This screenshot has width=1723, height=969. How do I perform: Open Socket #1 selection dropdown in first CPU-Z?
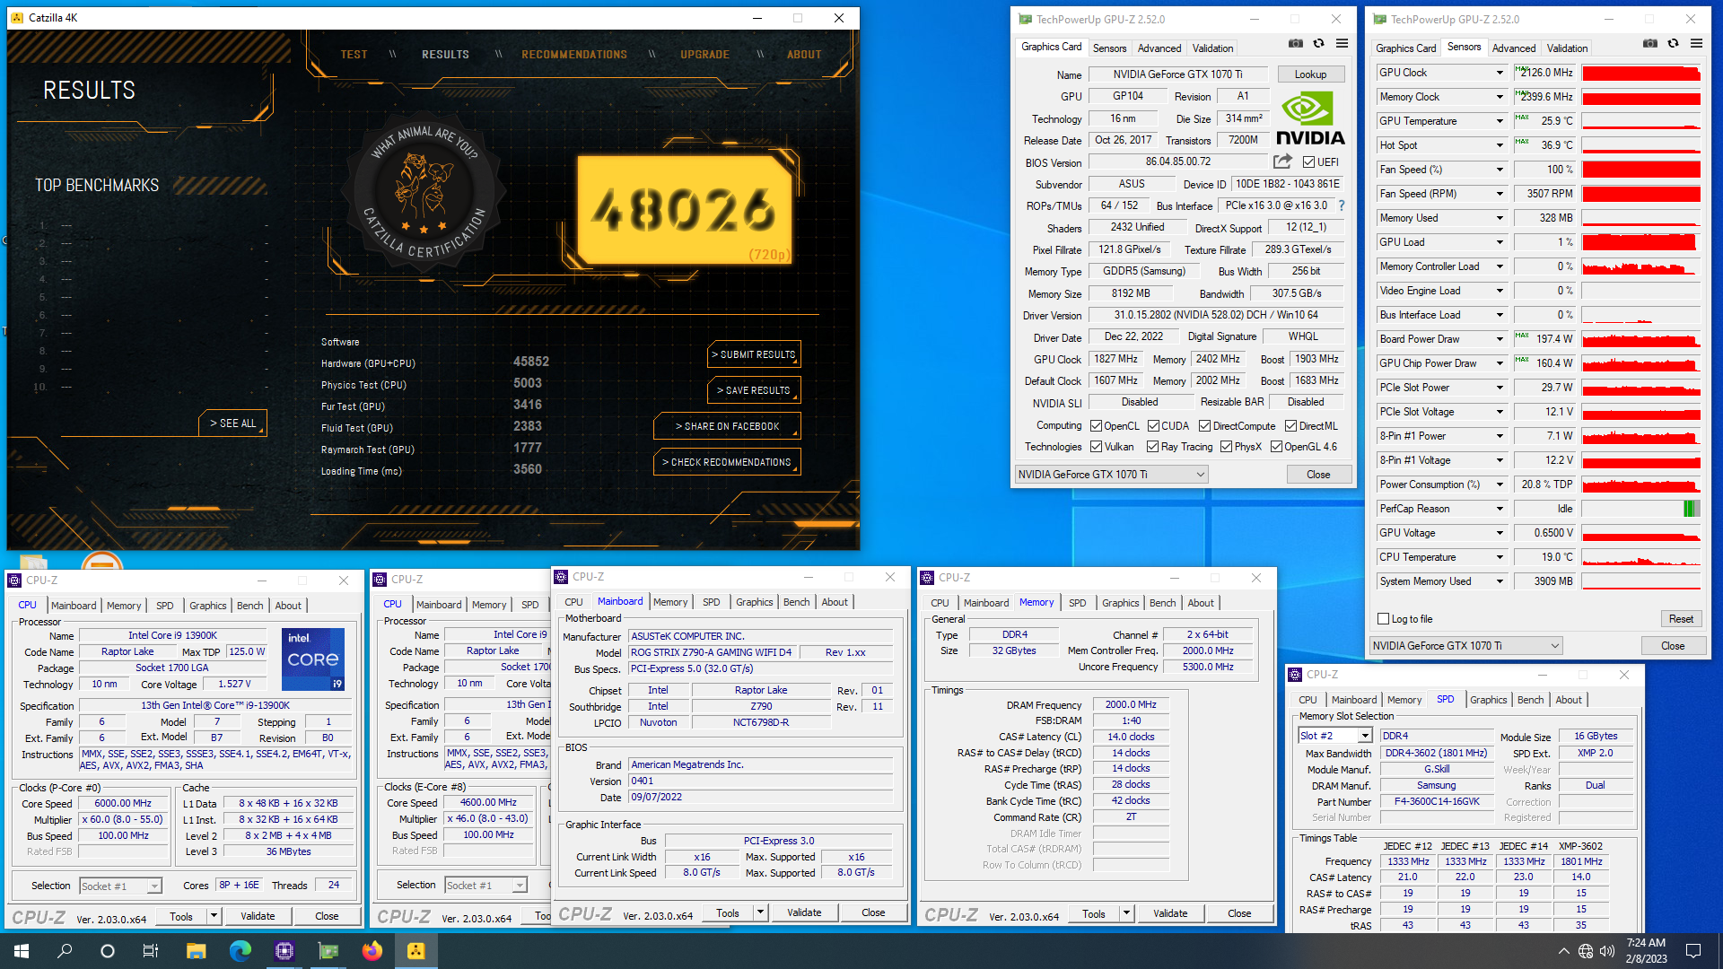[x=120, y=886]
